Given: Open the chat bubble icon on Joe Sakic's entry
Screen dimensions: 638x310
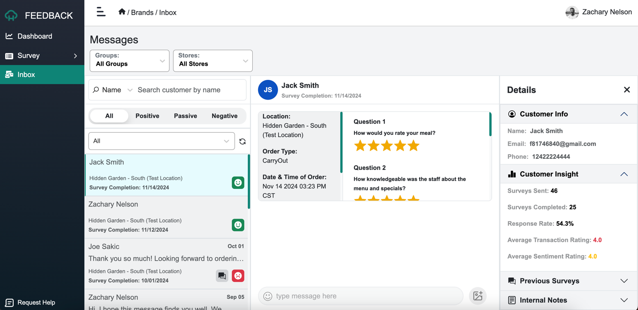Looking at the screenshot, I should click(222, 276).
